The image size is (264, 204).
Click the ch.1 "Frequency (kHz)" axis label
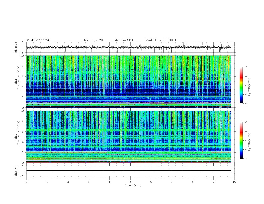click(19, 77)
